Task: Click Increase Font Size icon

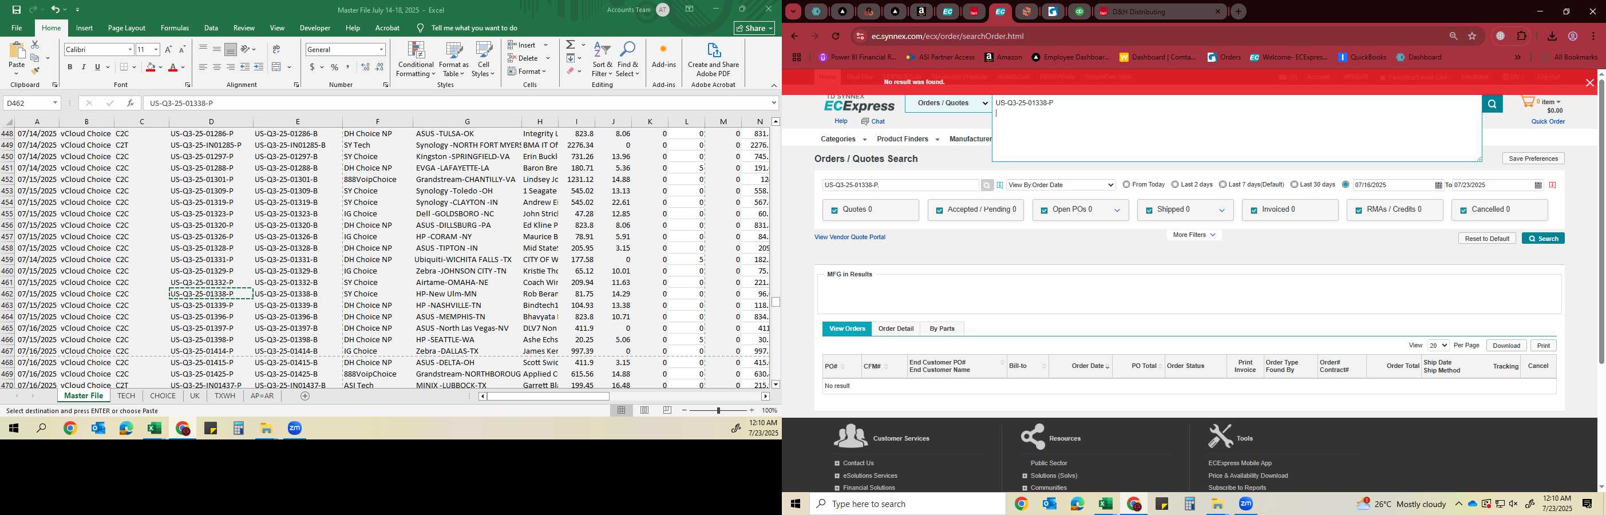Action: point(168,49)
